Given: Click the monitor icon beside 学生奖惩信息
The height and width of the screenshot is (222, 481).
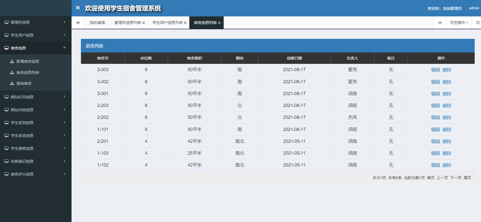Looking at the screenshot, I should point(6,135).
